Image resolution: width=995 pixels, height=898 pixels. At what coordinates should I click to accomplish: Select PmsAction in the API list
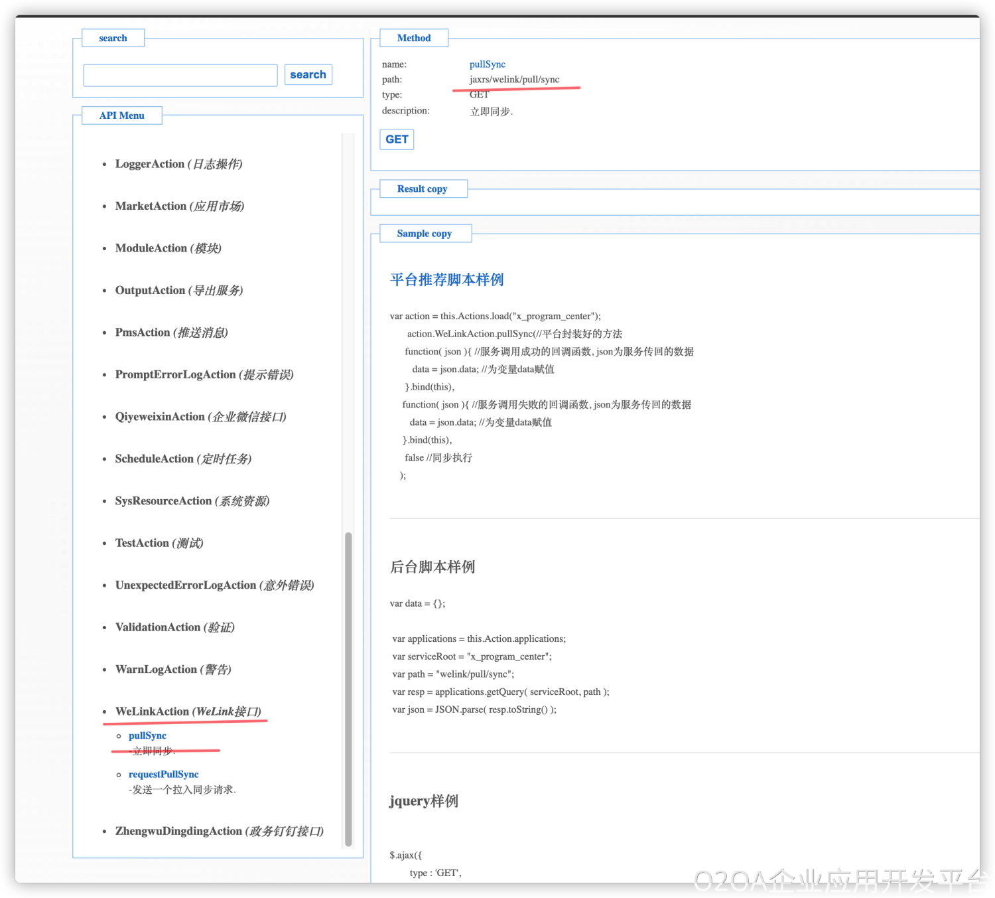pyautogui.click(x=171, y=333)
